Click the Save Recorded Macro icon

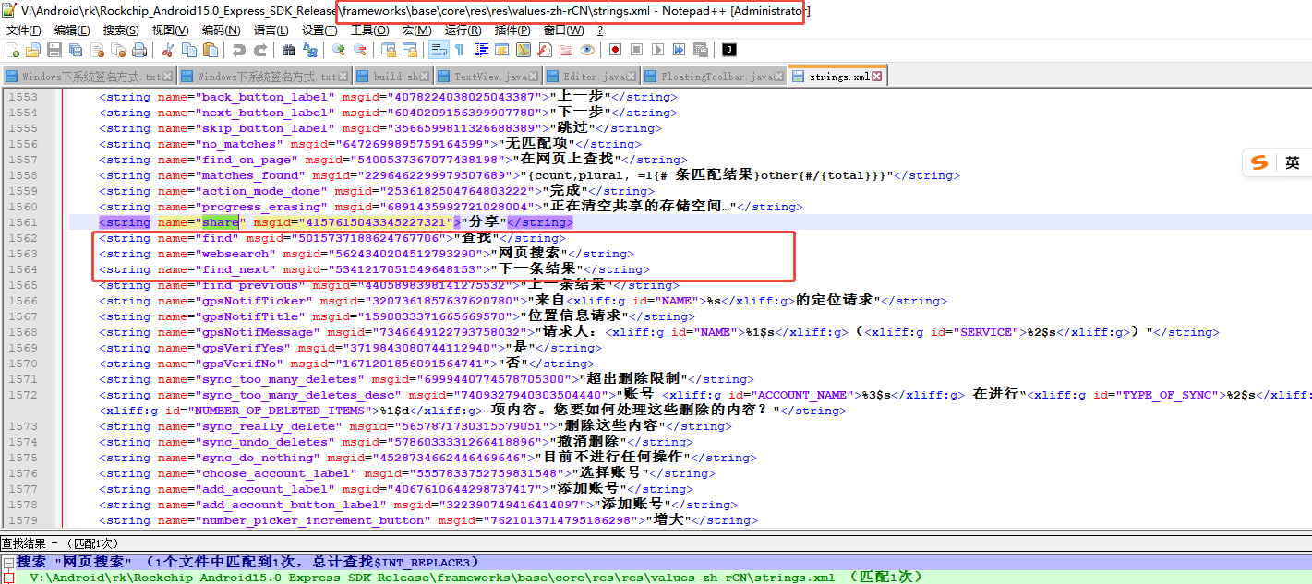[x=701, y=49]
